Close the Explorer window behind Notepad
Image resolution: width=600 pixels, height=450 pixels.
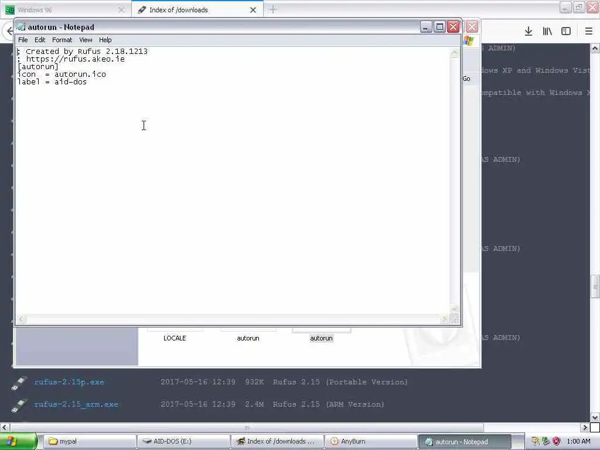tap(472, 27)
